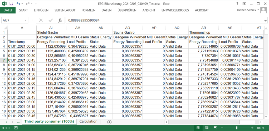The width and height of the screenshot is (269, 131).
Task: Switch to Normal view icon
Action: (198, 128)
